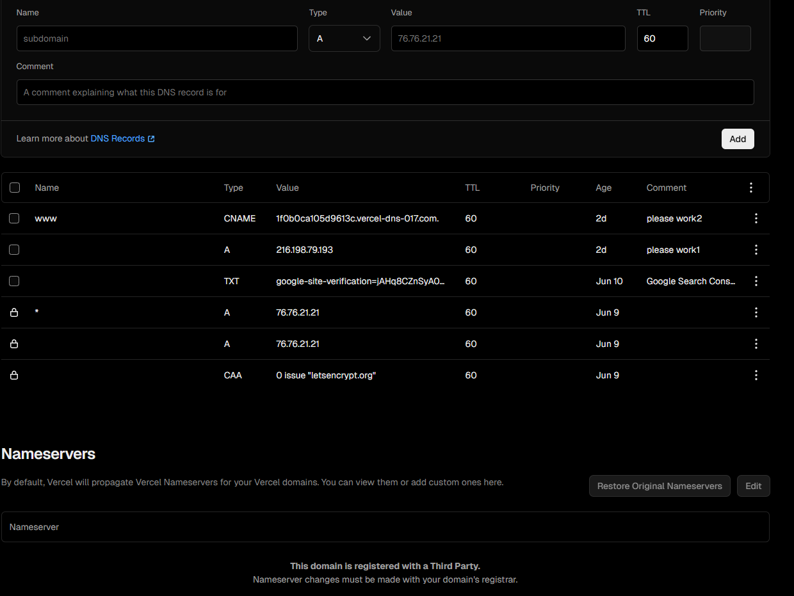Open actions menu for 216.198.79.193 A record

(756, 250)
